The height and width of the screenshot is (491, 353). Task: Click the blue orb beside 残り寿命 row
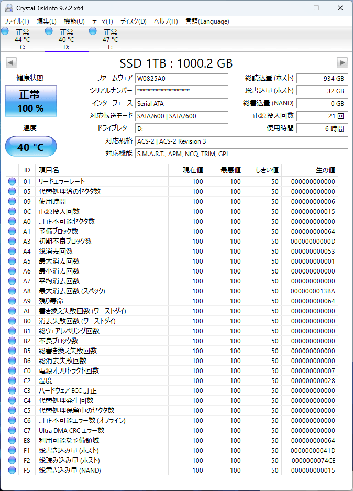click(12, 301)
